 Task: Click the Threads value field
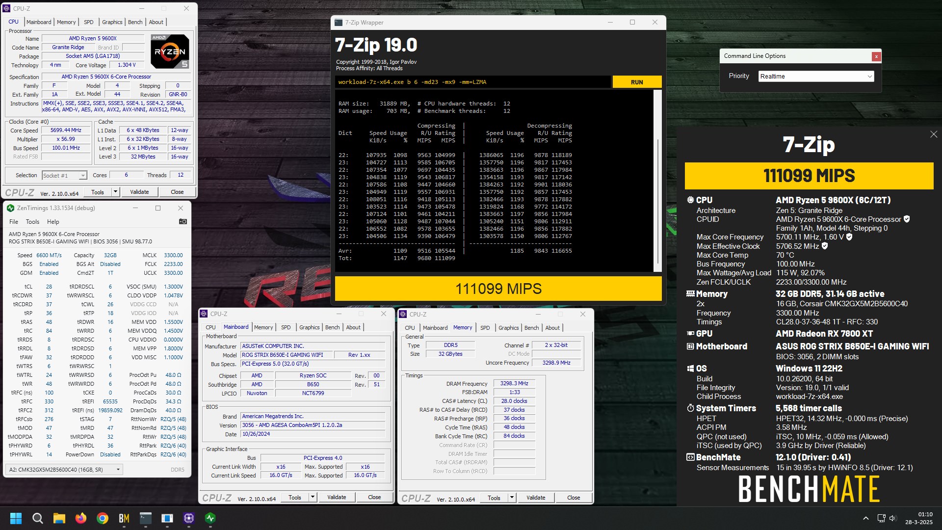tap(181, 175)
